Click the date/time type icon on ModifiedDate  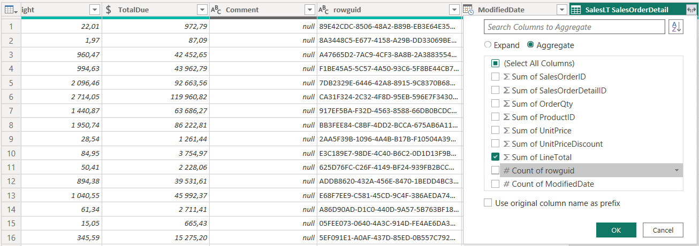click(468, 10)
